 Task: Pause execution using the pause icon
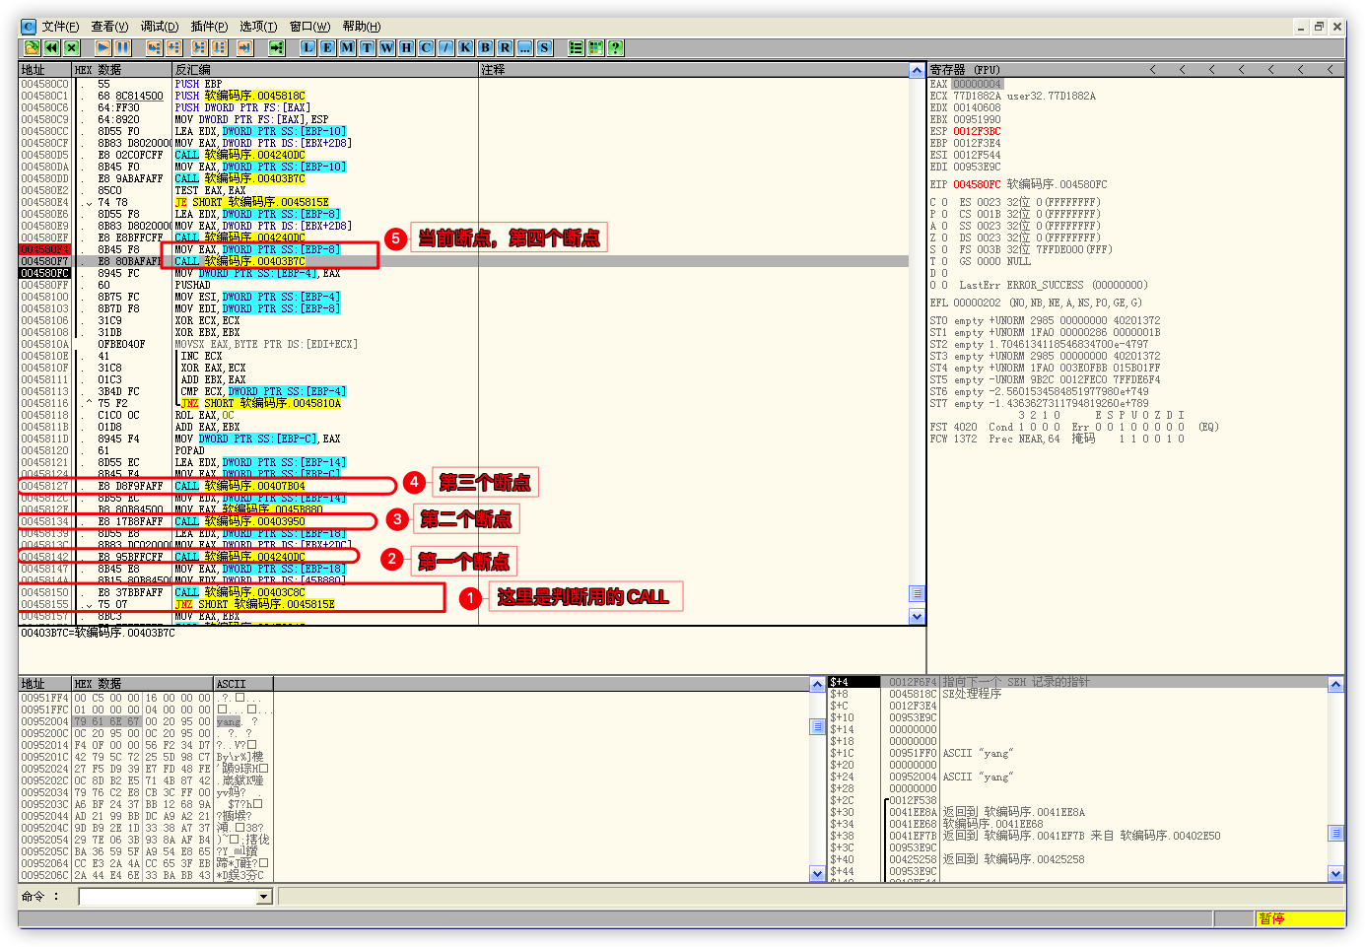point(122,47)
